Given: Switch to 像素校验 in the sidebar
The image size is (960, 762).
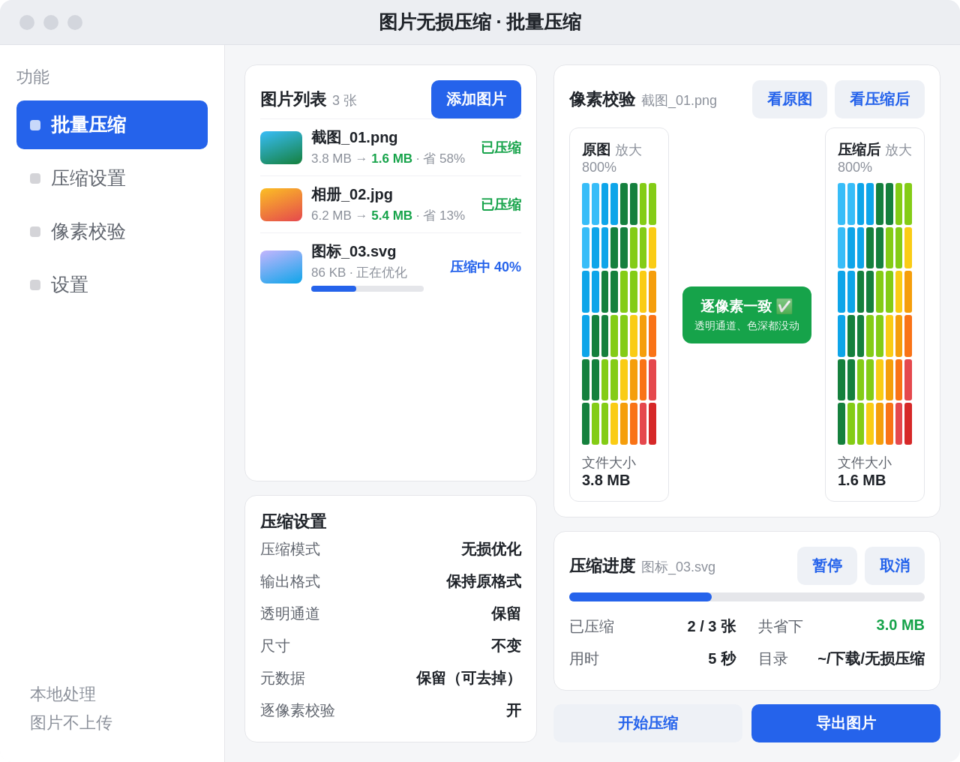Looking at the screenshot, I should [x=112, y=231].
